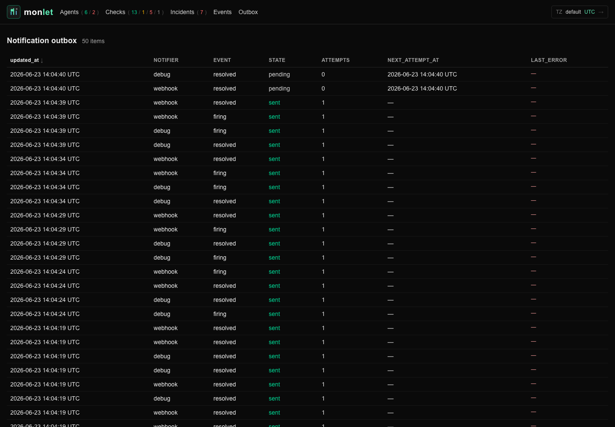This screenshot has width=615, height=427.
Task: Click timestamp of 14:04:34 webhook resolved row
Action: (45, 159)
